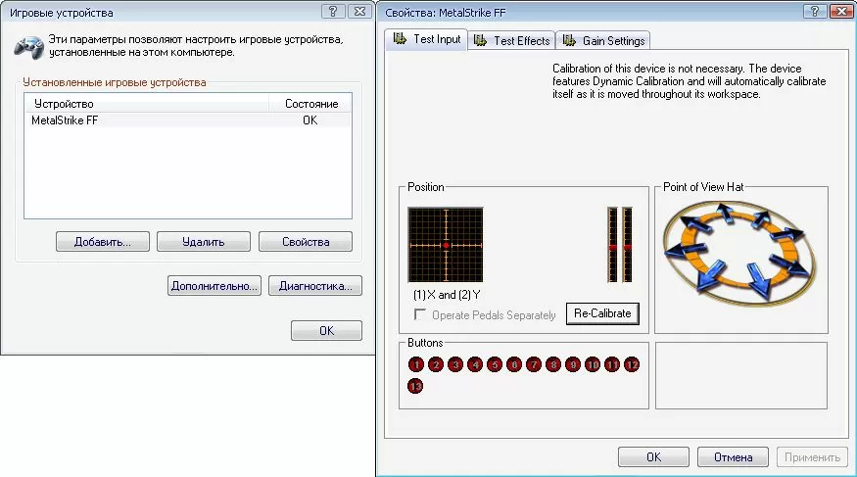Image resolution: width=857 pixels, height=477 pixels.
Task: Click the X and Y position crosshair grid
Action: 446,244
